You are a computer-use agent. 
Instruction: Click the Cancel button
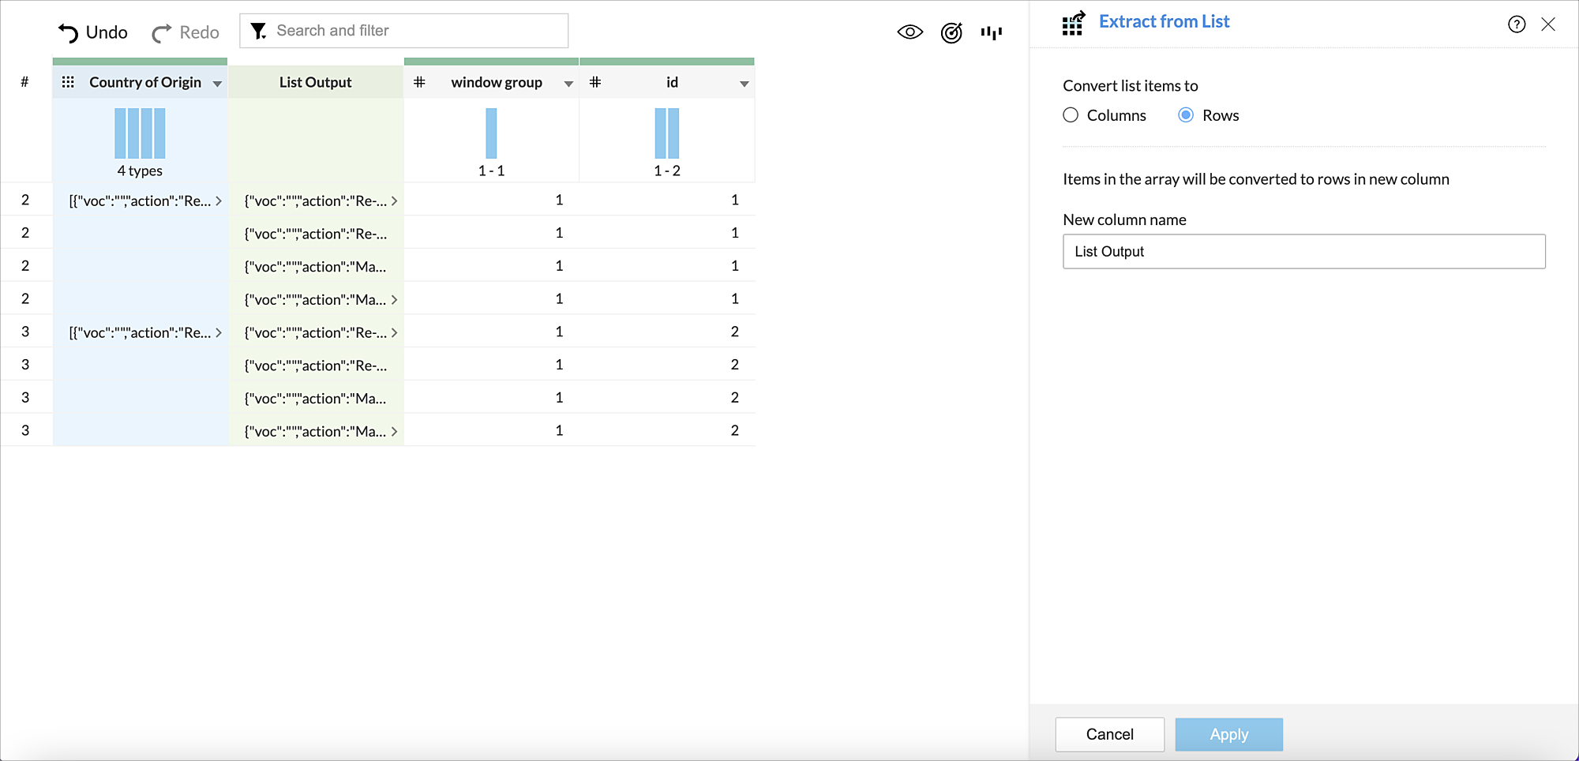coord(1109,734)
